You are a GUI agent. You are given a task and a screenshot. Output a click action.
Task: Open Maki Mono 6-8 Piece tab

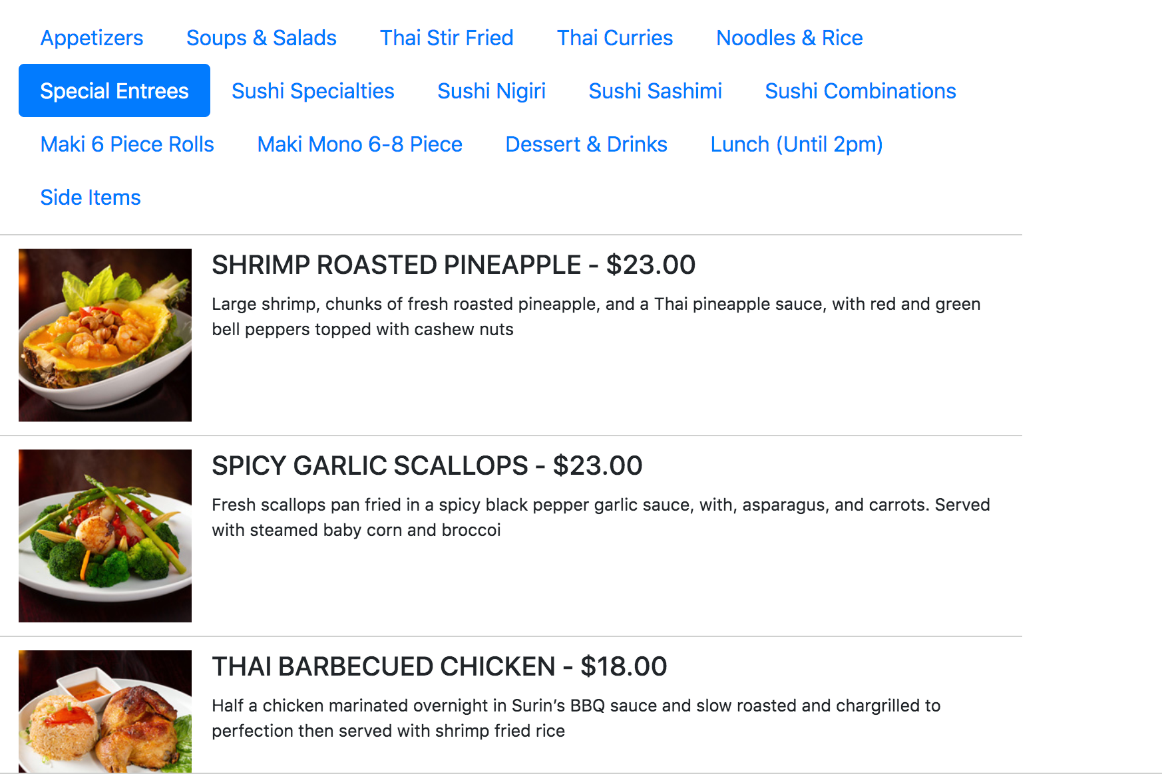tap(359, 144)
